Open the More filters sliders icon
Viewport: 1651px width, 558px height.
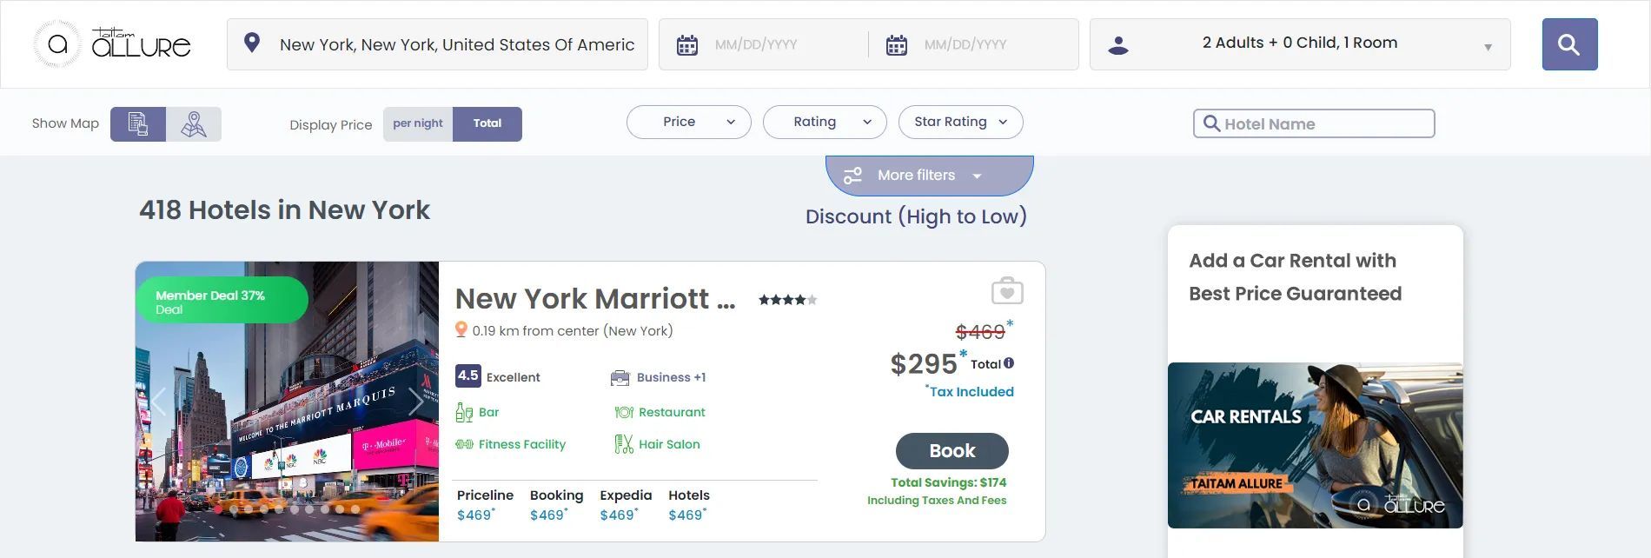pos(852,175)
